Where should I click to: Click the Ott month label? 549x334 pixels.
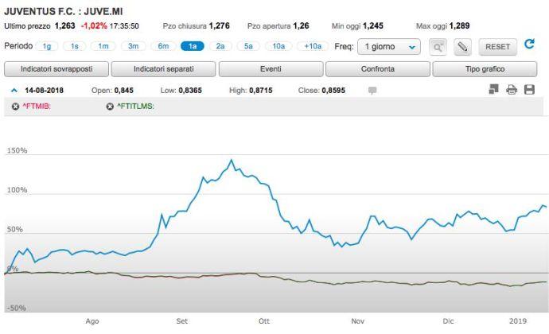point(264,321)
